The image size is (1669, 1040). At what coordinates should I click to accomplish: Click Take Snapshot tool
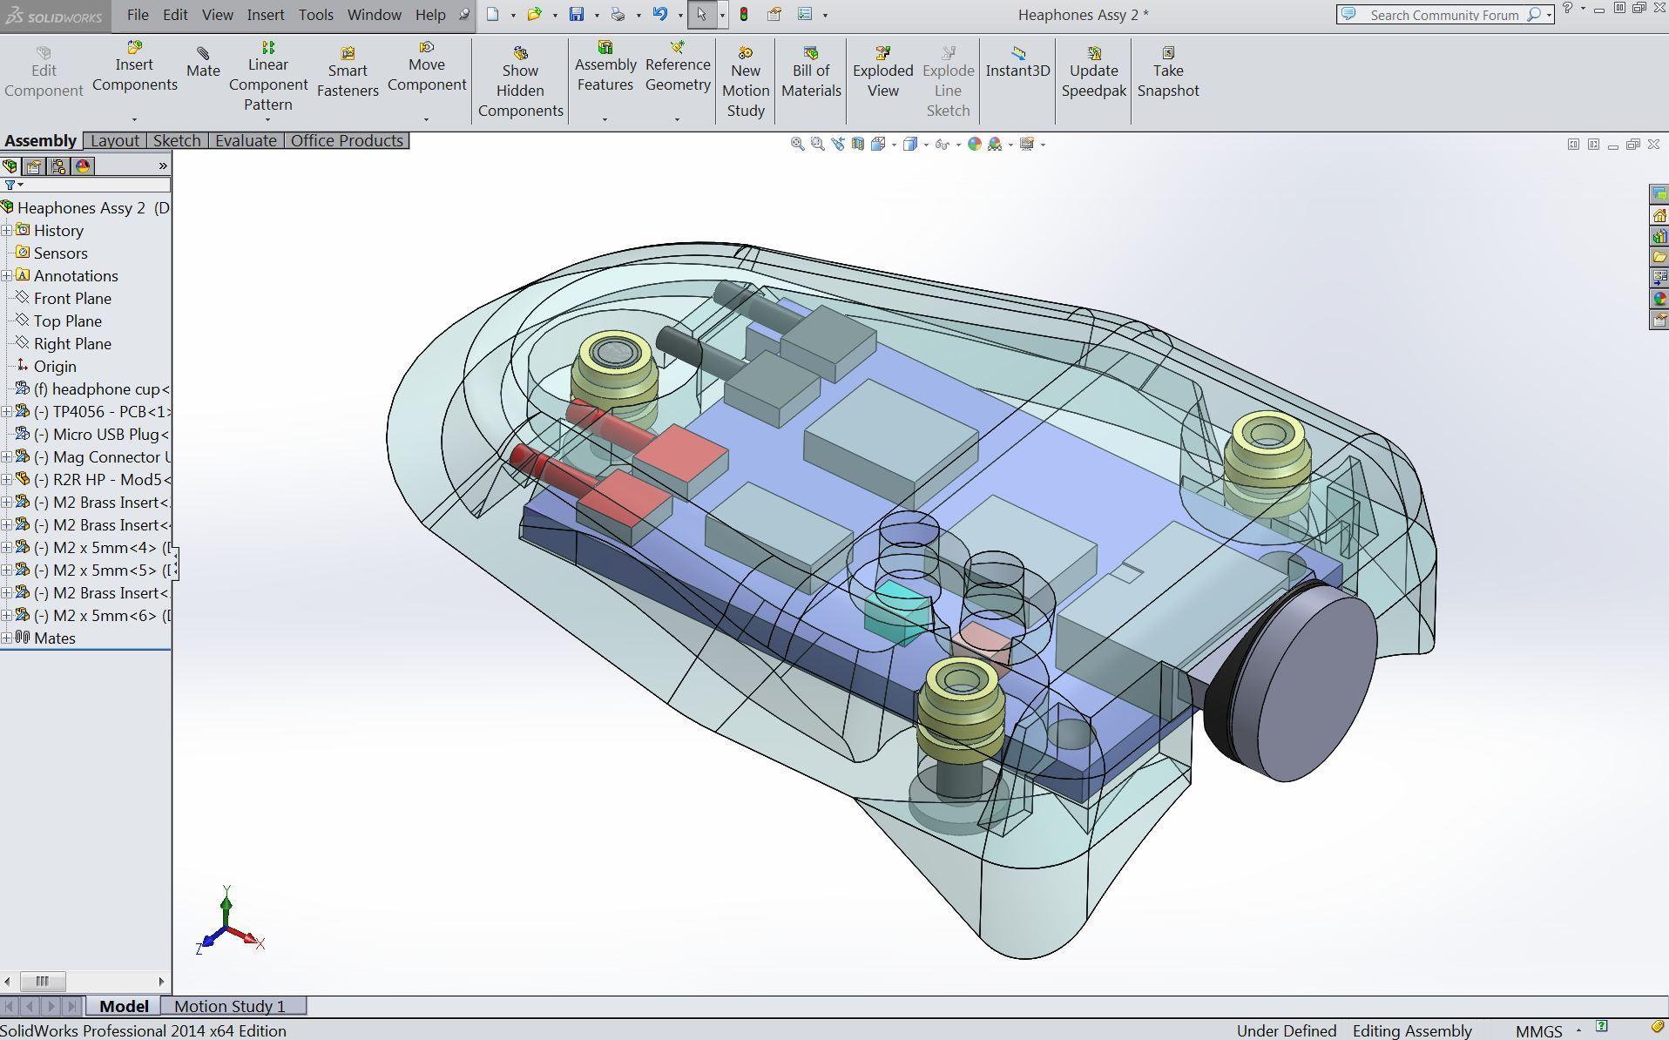(x=1168, y=73)
